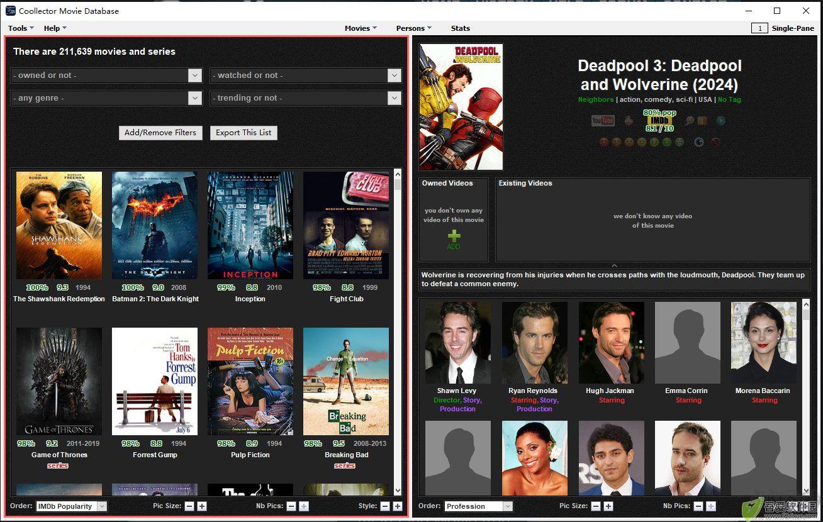823x522 pixels.
Task: Click the movie list vertical scrollbar
Action: [x=398, y=332]
